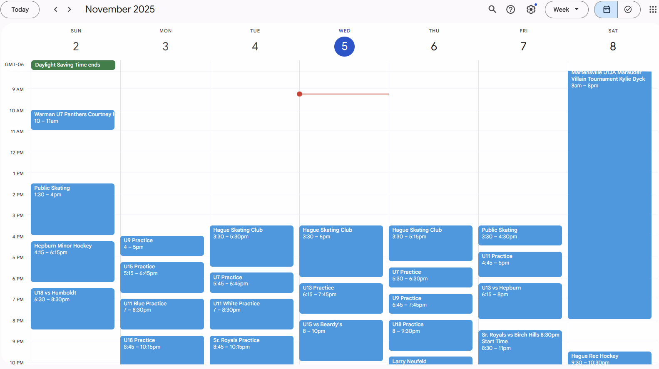Open the settings gear menu
Image resolution: width=659 pixels, height=369 pixels.
[531, 10]
